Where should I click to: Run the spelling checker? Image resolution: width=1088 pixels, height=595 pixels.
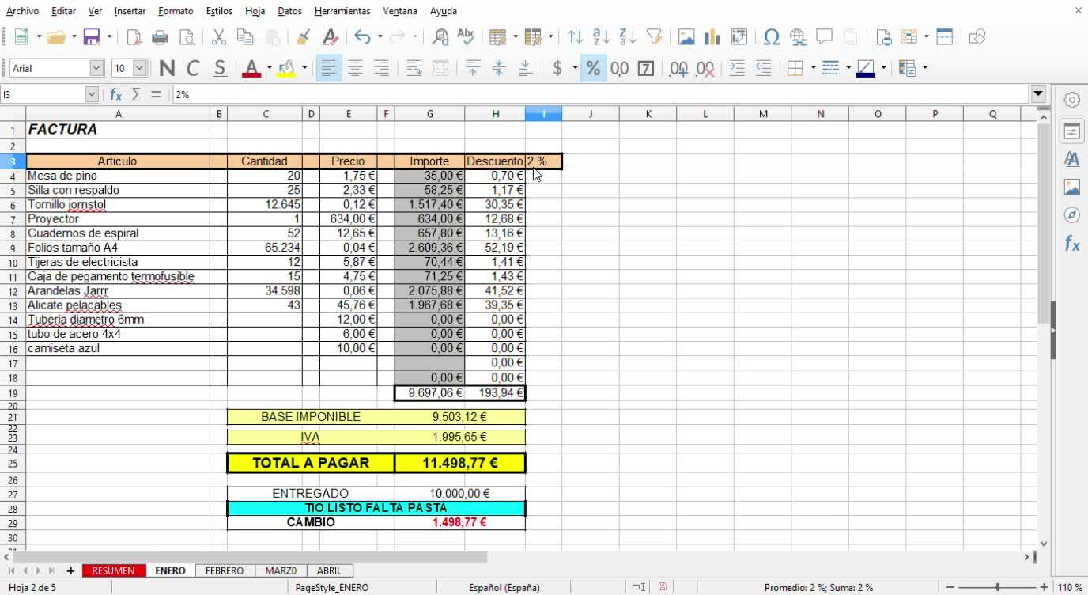[x=467, y=37]
